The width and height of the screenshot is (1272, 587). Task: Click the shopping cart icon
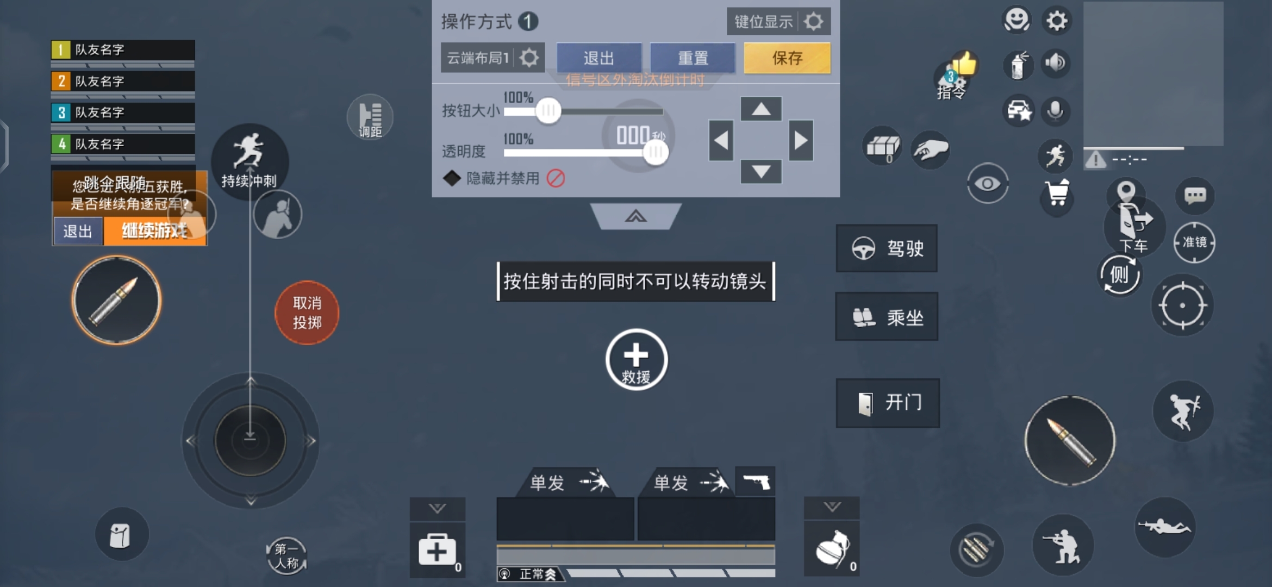1057,193
